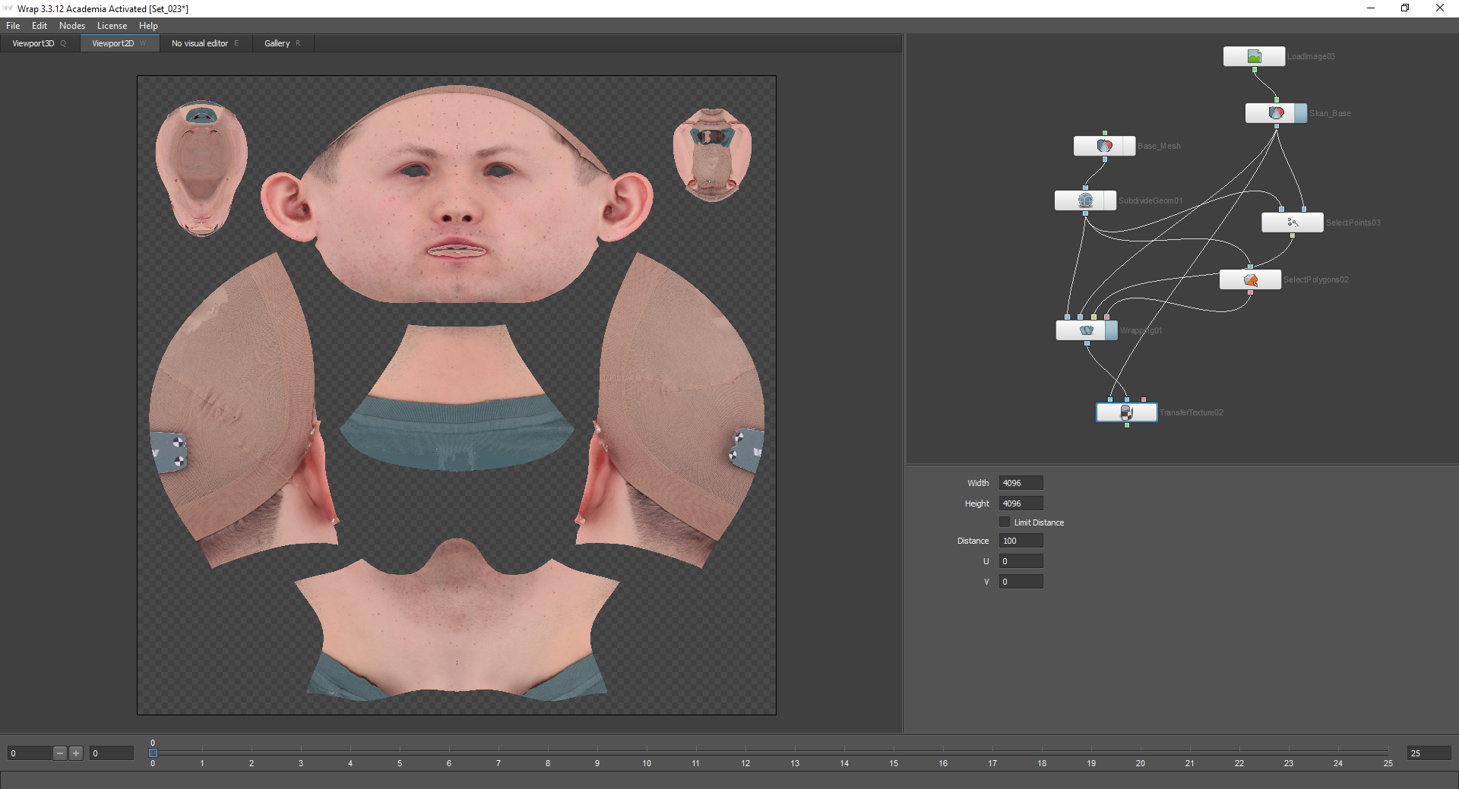
Task: Click the timeline playhead at frame 0
Action: tap(153, 753)
